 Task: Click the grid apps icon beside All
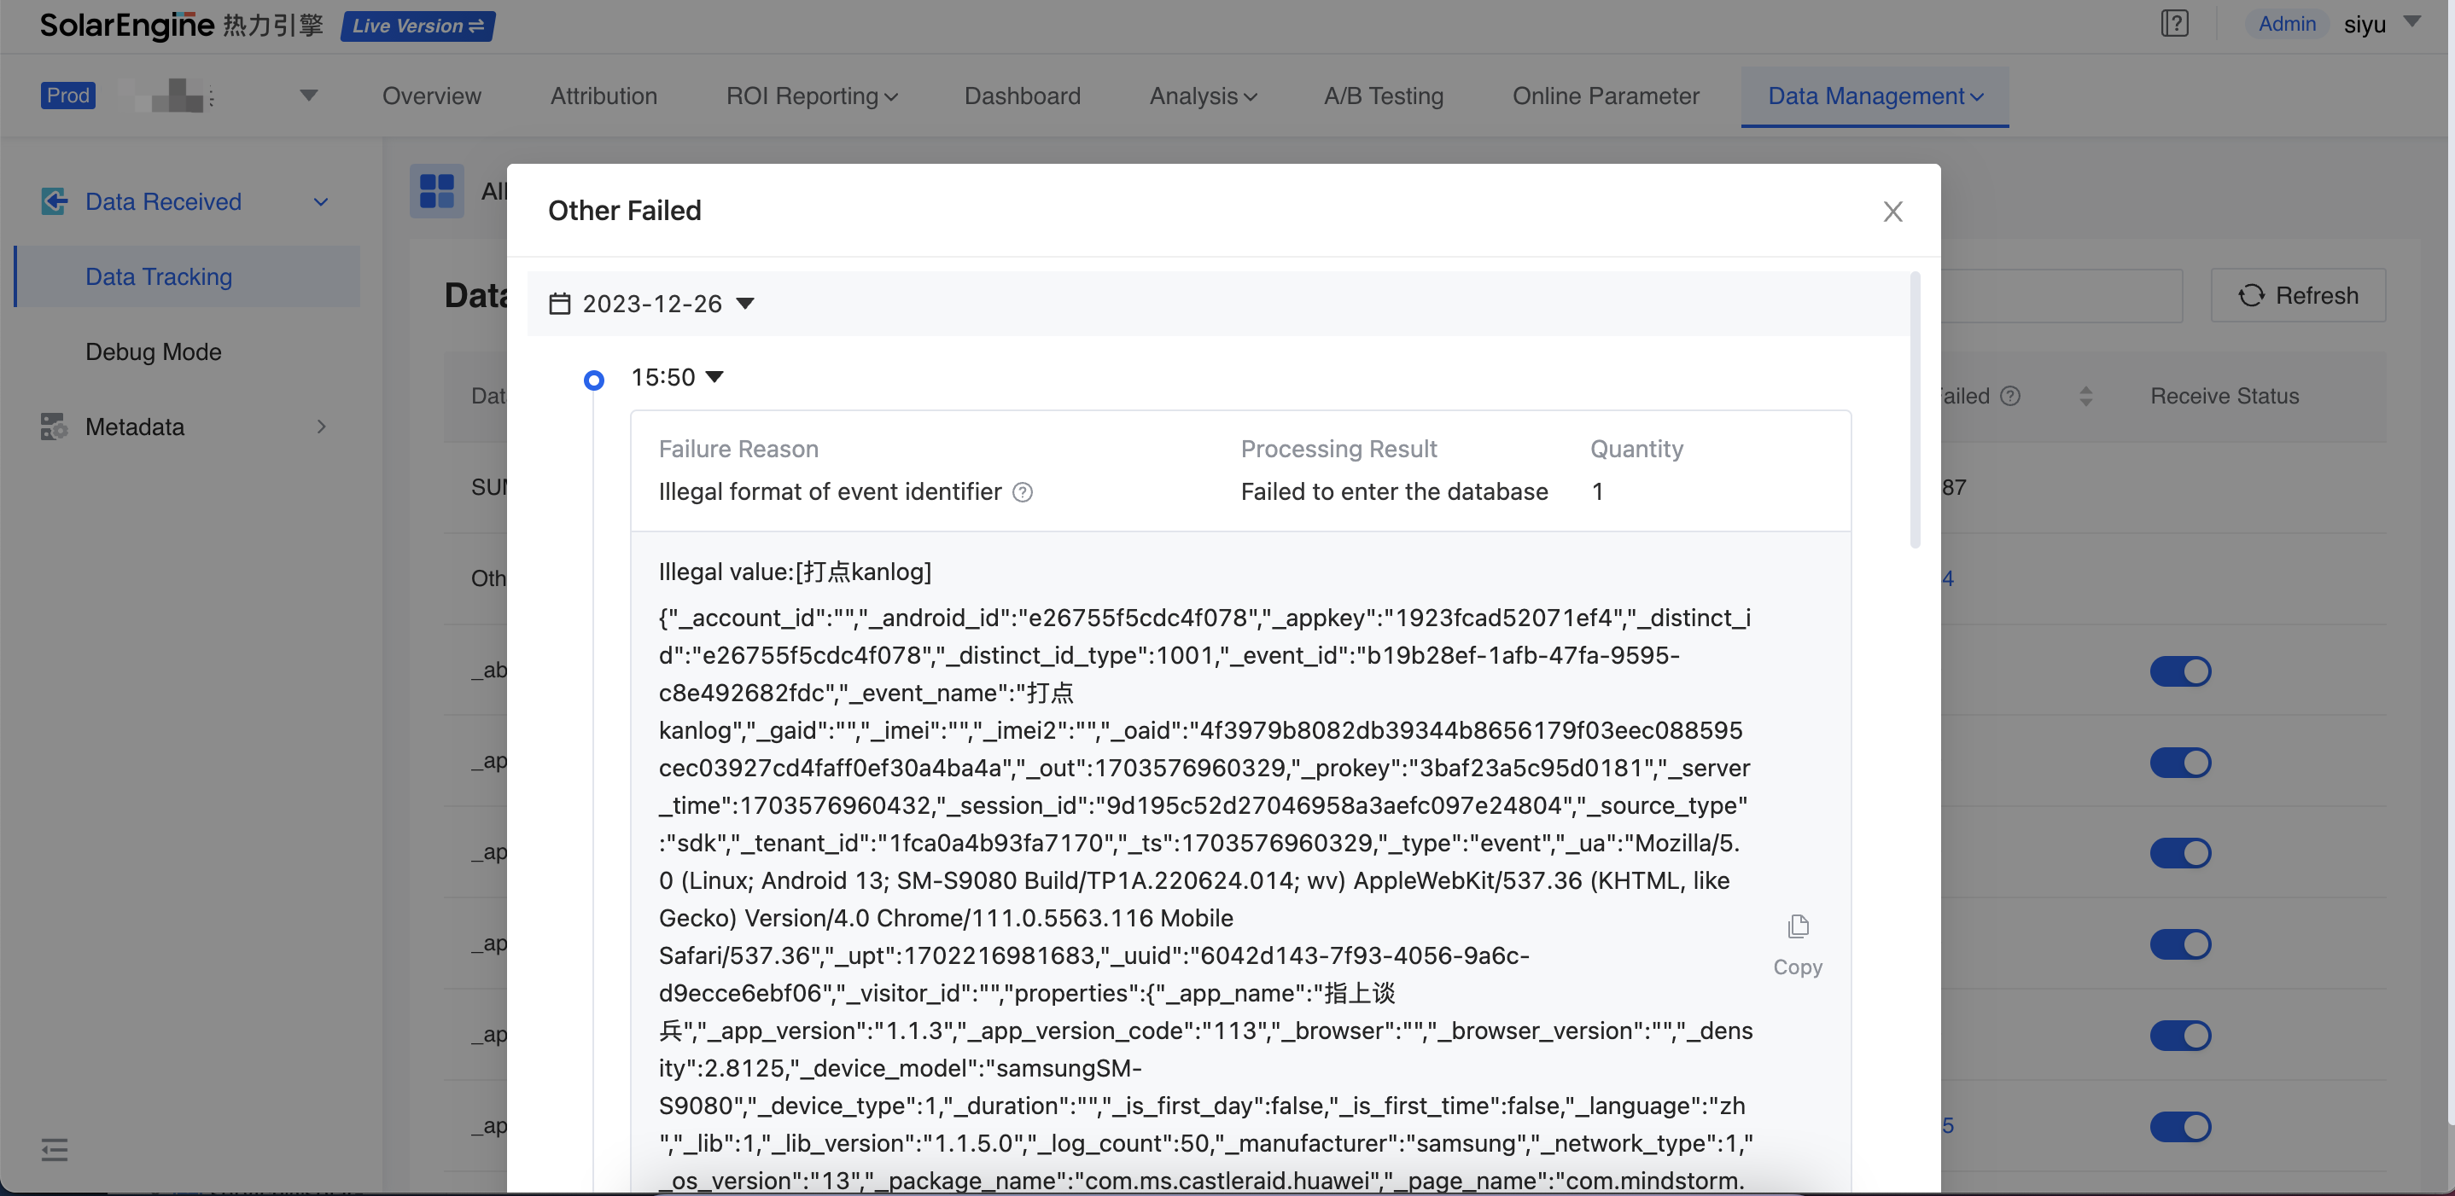(x=436, y=190)
